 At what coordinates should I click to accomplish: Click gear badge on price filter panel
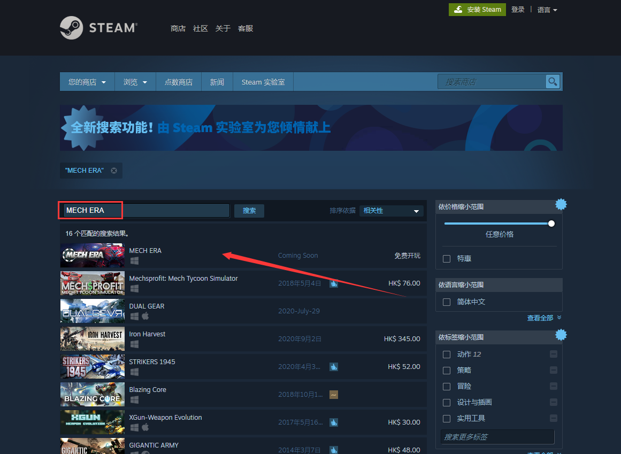tap(561, 204)
